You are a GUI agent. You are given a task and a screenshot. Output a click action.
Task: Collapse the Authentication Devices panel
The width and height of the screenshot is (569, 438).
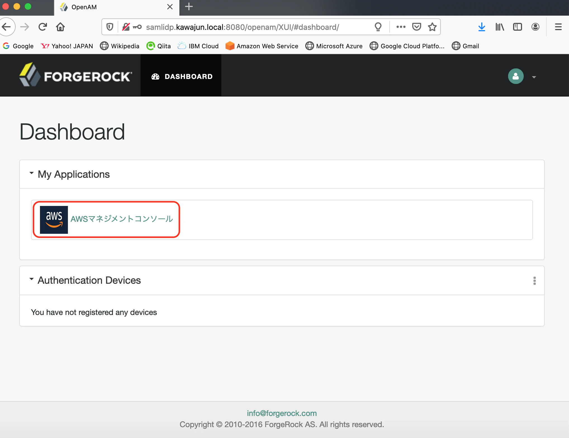pyautogui.click(x=32, y=279)
